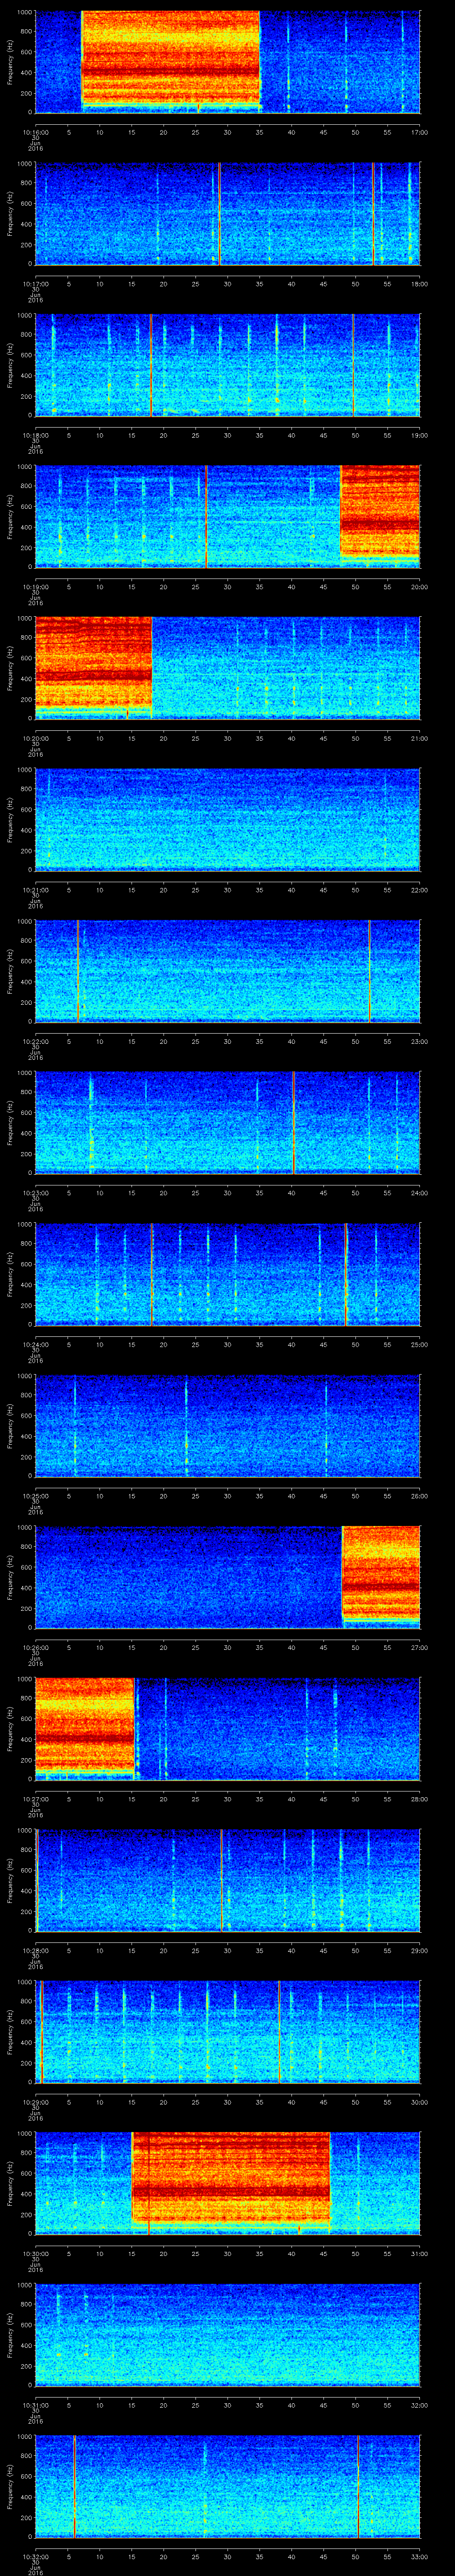Select the '10:27:00' time axis label
Image resolution: width=455 pixels, height=2576 pixels.
35,1798
